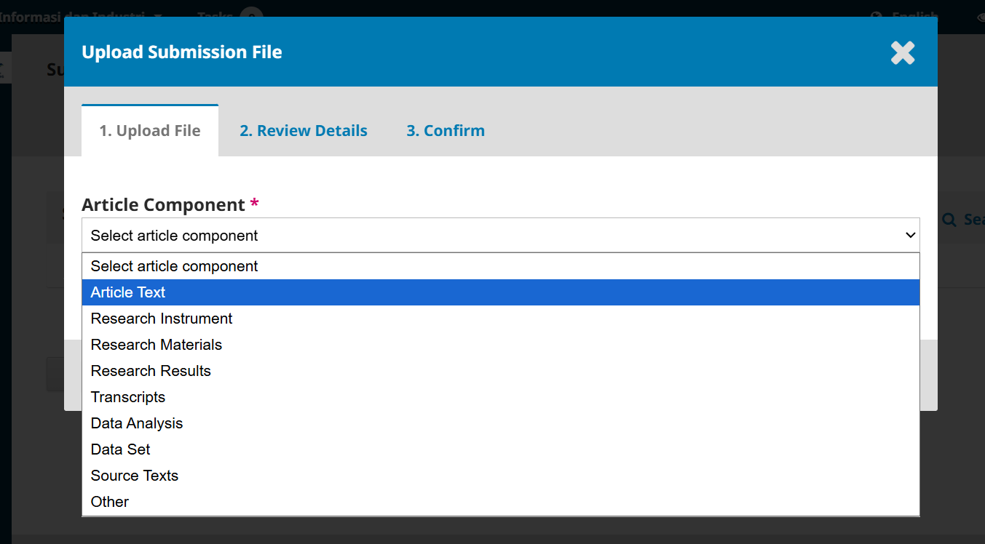
Task: Select Research Materials as component
Action: coord(157,345)
